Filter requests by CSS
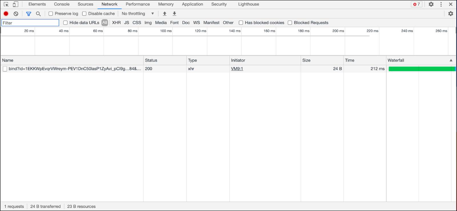457x211 pixels. point(137,23)
